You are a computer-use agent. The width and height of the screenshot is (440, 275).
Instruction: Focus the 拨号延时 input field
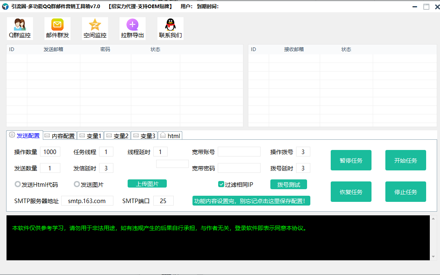(303, 168)
